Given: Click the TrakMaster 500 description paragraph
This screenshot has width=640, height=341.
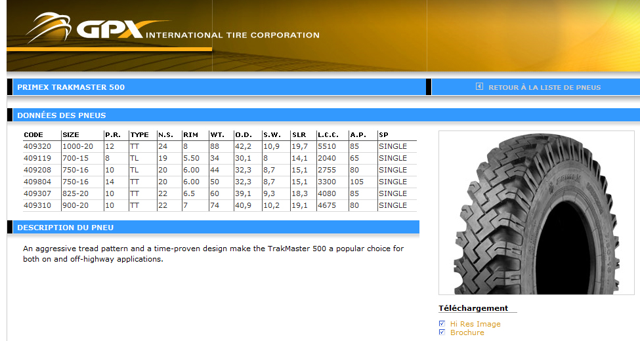Looking at the screenshot, I should coord(213,254).
